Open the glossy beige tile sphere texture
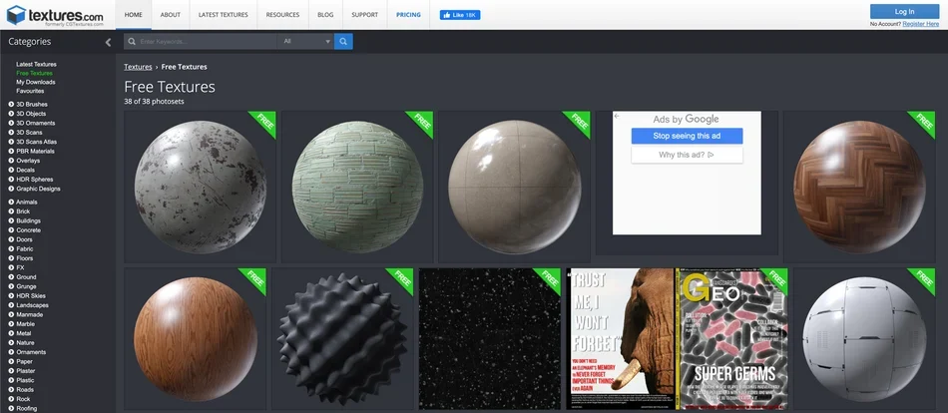Screen dimensions: 948x413 click(x=515, y=187)
